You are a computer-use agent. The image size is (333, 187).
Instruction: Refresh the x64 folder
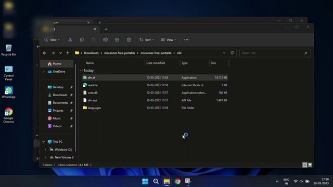point(232,53)
